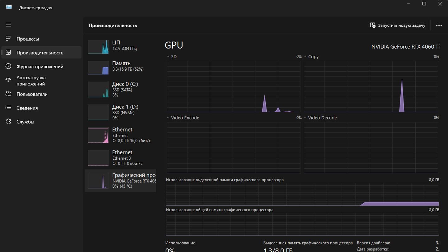
Task: Click the 3D usage graph
Action: coord(234,86)
